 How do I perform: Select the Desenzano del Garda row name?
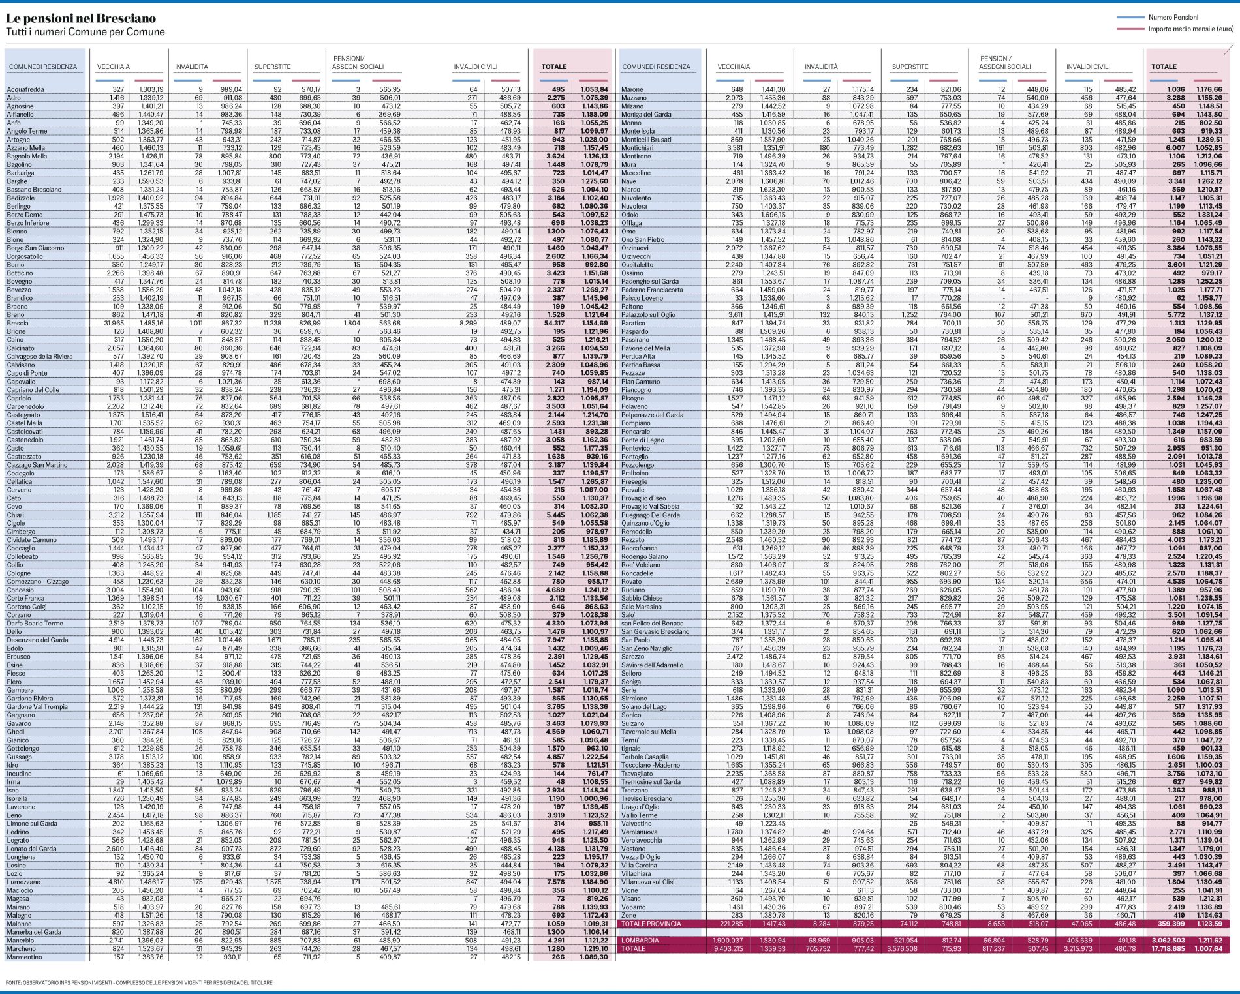tap(38, 640)
